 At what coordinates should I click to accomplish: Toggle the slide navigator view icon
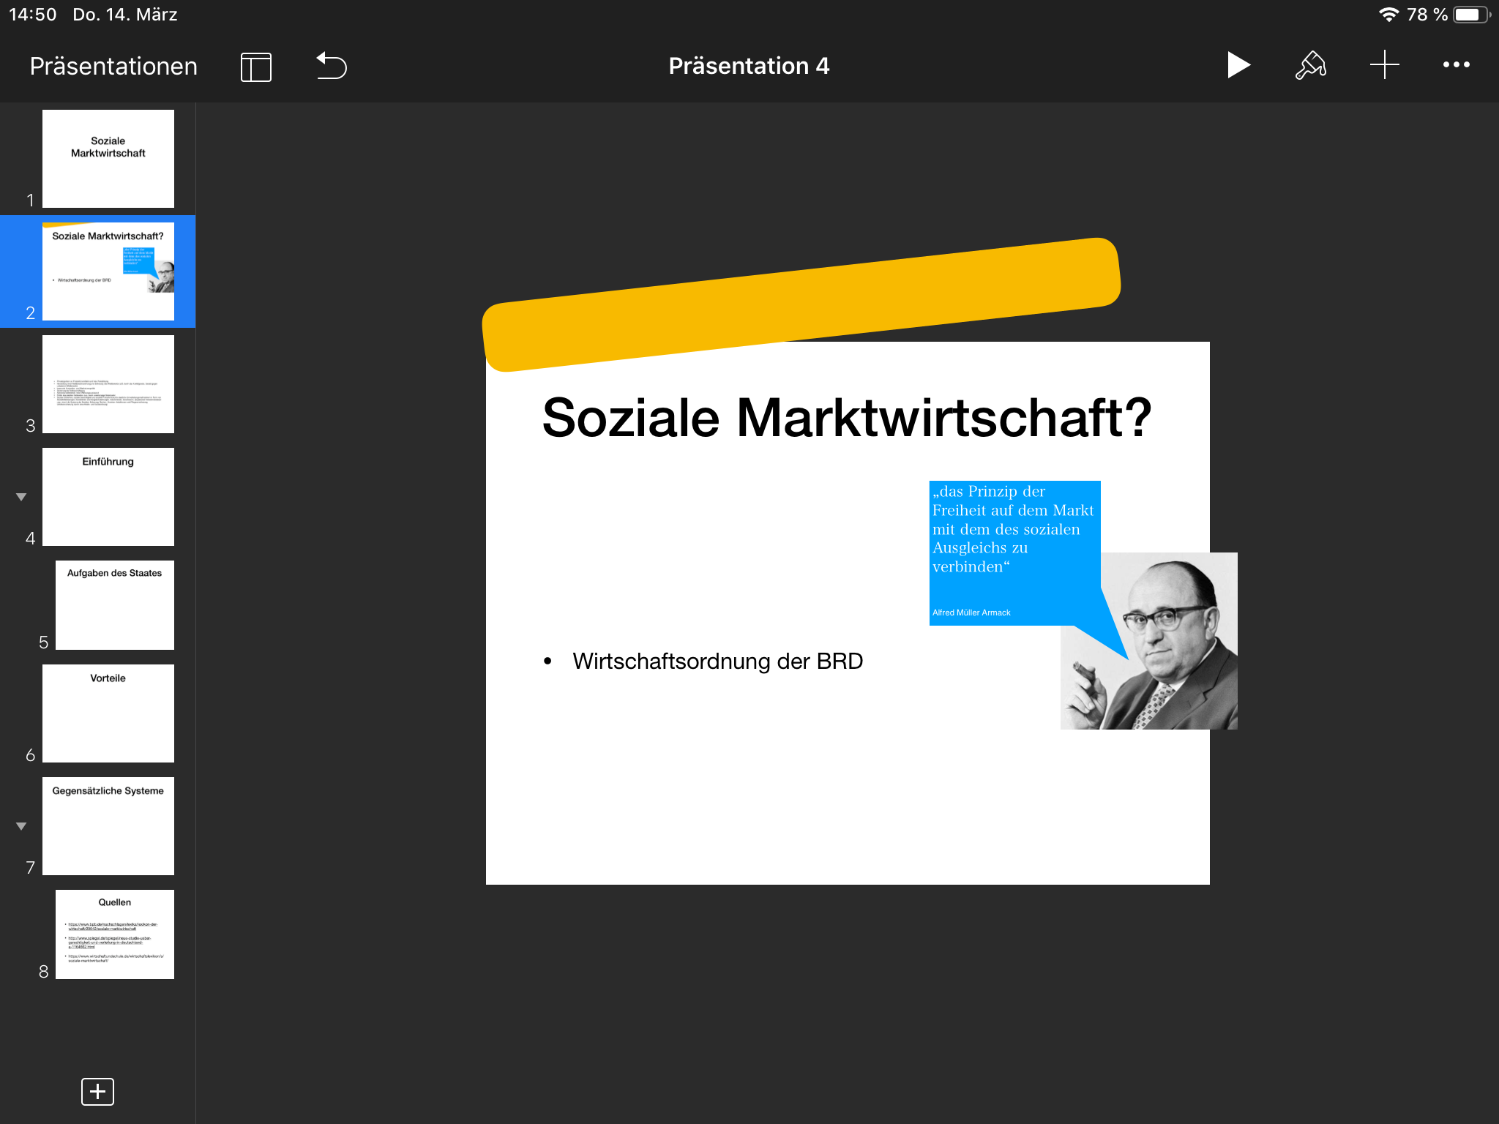256,67
